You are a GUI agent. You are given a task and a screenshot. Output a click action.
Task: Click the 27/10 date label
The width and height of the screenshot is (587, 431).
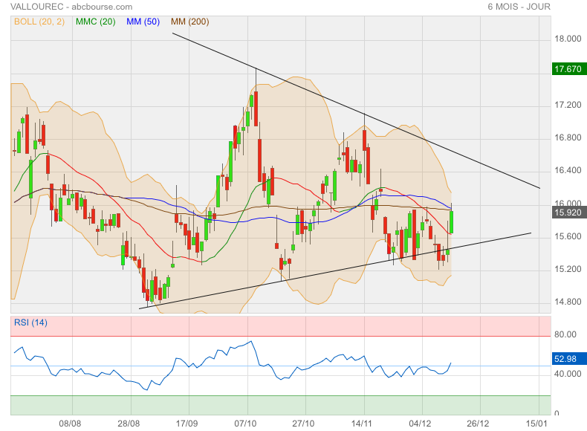coord(303,424)
